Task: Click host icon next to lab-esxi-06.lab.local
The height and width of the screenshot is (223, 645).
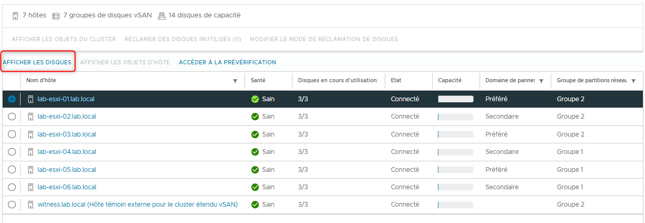Action: 31,187
